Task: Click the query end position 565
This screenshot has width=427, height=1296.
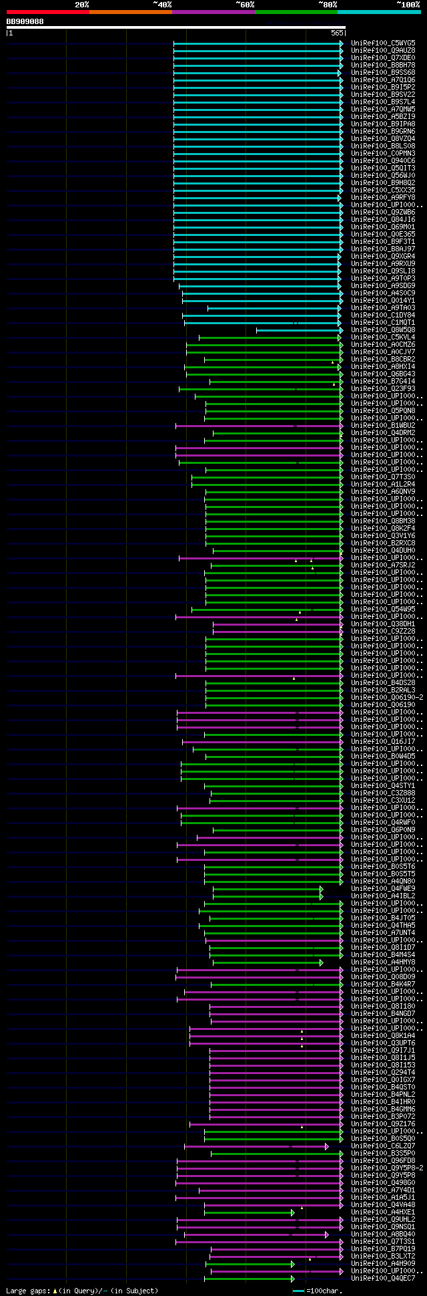Action: click(337, 33)
